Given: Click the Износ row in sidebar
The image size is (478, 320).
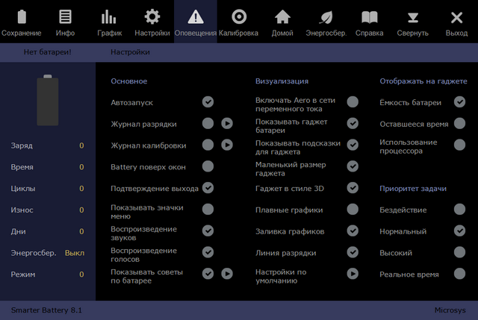Looking at the screenshot, I should [47, 210].
